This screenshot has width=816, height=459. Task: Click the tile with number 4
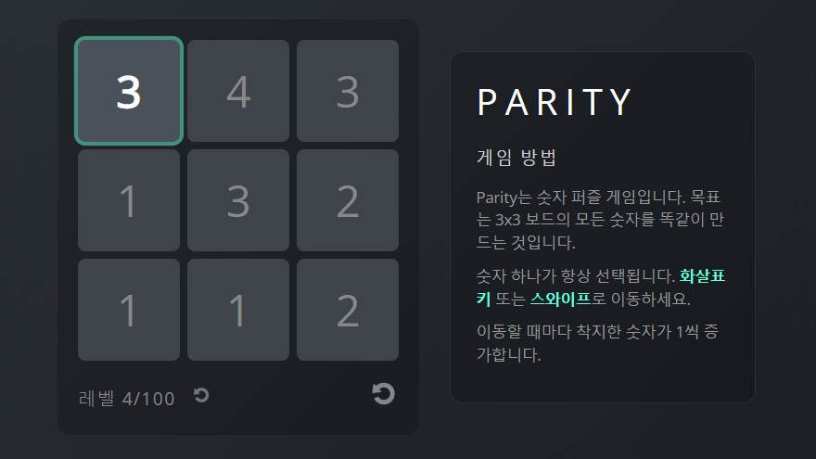pos(238,91)
